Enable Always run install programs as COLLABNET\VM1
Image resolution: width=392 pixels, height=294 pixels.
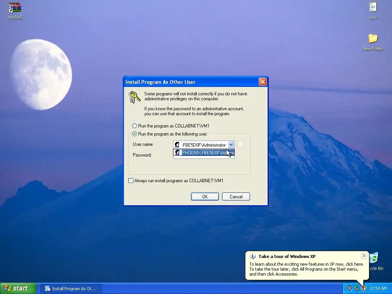[131, 181]
